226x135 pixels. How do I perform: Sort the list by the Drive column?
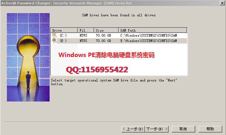tap(64, 30)
